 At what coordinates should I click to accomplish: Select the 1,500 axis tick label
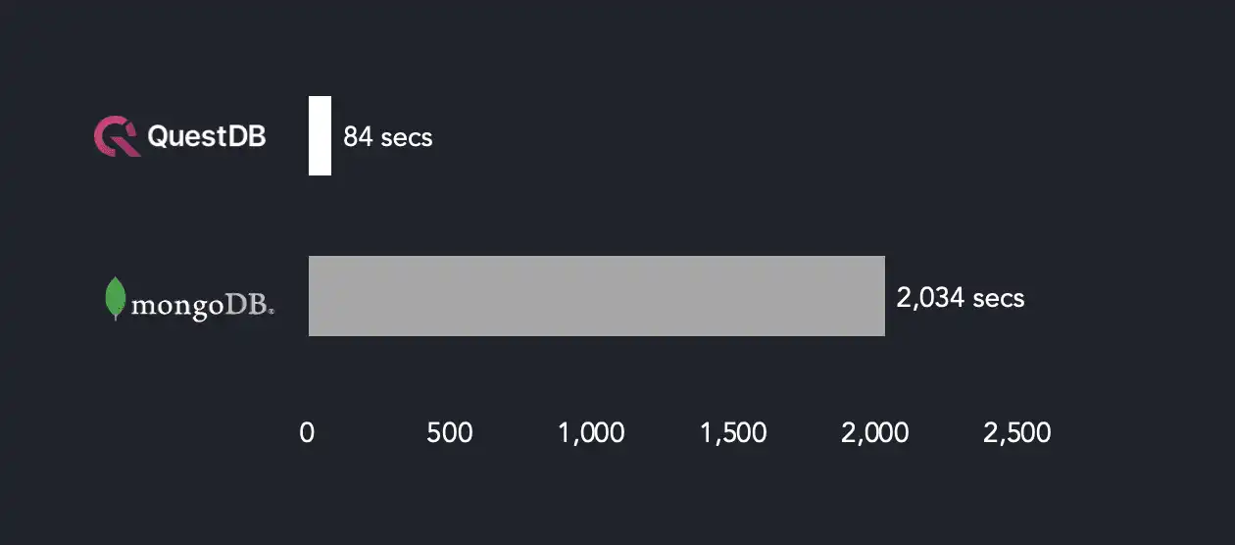coord(733,433)
